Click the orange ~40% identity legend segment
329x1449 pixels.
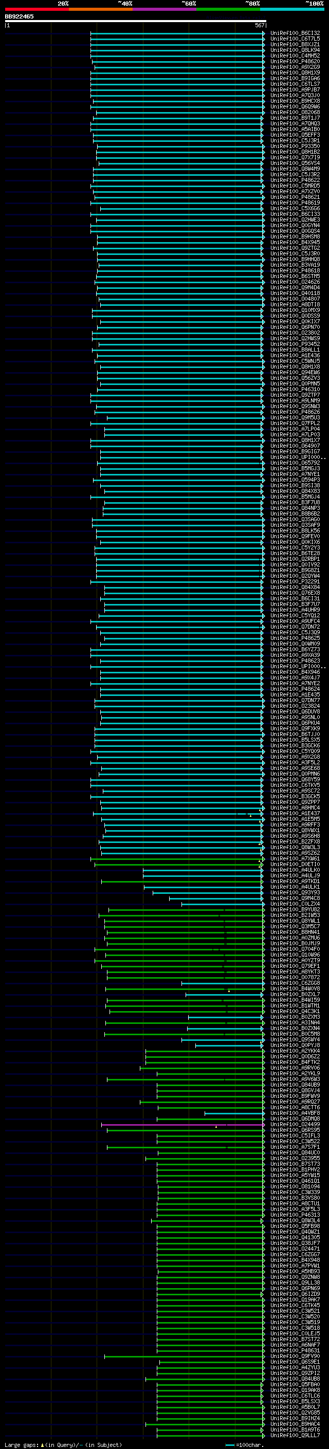(x=101, y=9)
